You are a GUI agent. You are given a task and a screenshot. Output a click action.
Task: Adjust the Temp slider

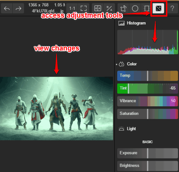point(148,76)
